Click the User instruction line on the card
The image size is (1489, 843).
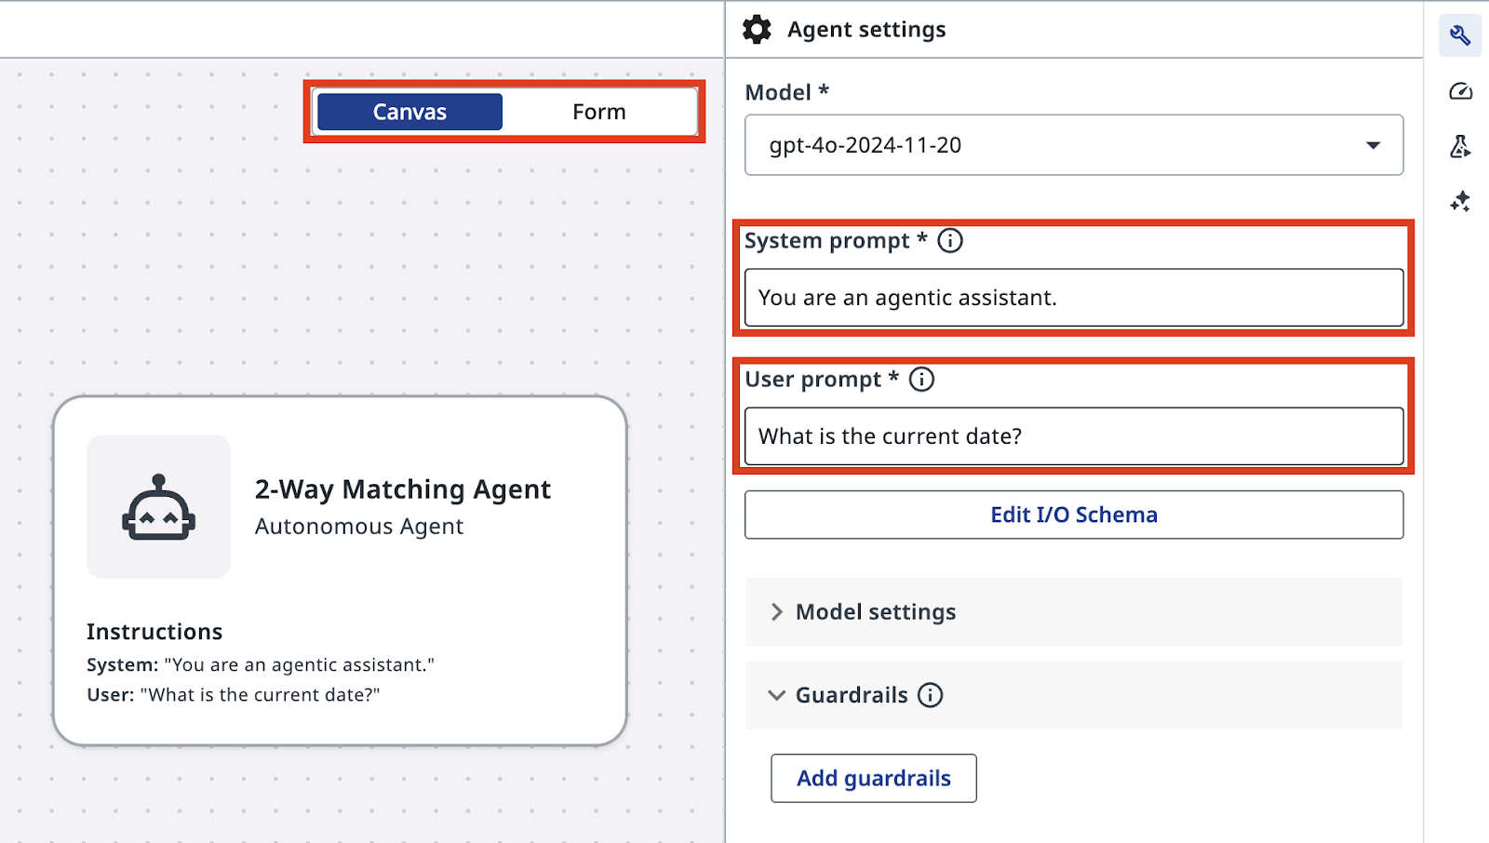click(x=234, y=695)
